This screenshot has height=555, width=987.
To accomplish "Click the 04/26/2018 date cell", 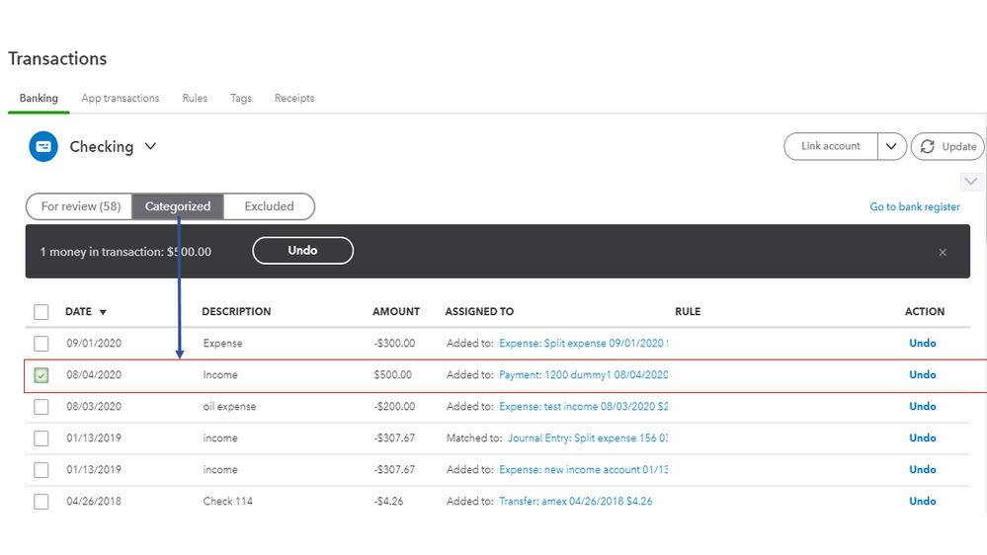I will tap(94, 502).
